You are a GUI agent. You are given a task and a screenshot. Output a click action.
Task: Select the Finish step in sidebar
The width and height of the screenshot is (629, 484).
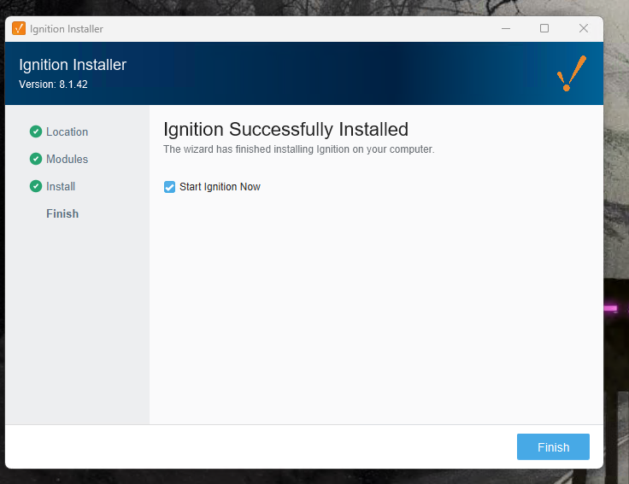coord(62,213)
